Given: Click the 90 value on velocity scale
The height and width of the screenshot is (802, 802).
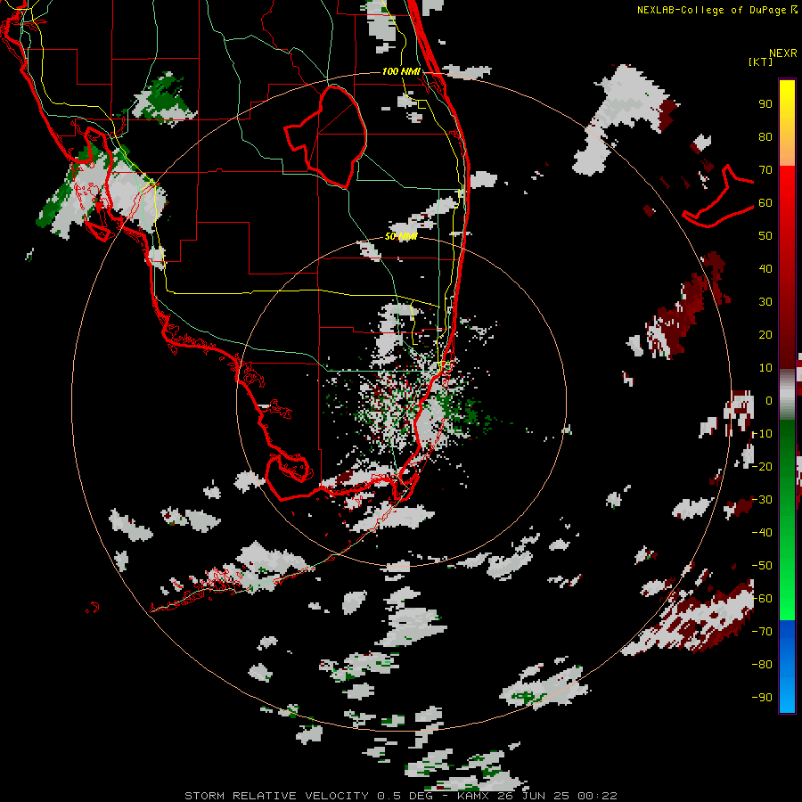Looking at the screenshot, I should point(765,104).
